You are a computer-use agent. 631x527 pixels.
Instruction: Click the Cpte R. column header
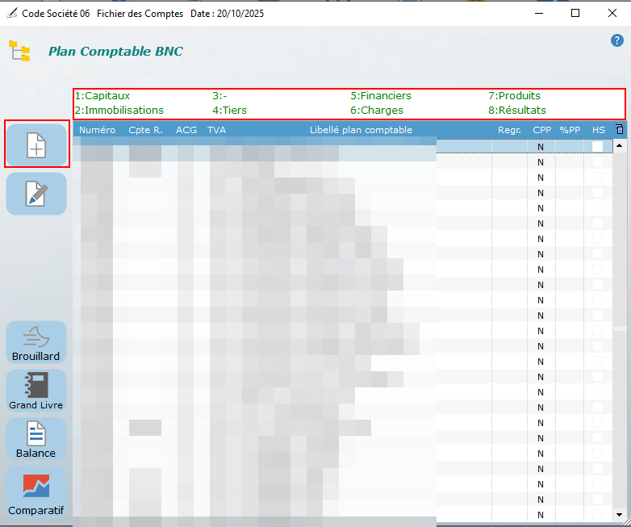tap(145, 130)
